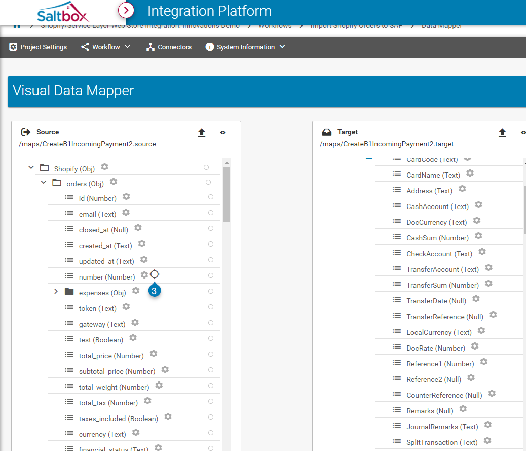Select the CheckAccount (Text) target field
528x451 pixels.
[x=439, y=254]
